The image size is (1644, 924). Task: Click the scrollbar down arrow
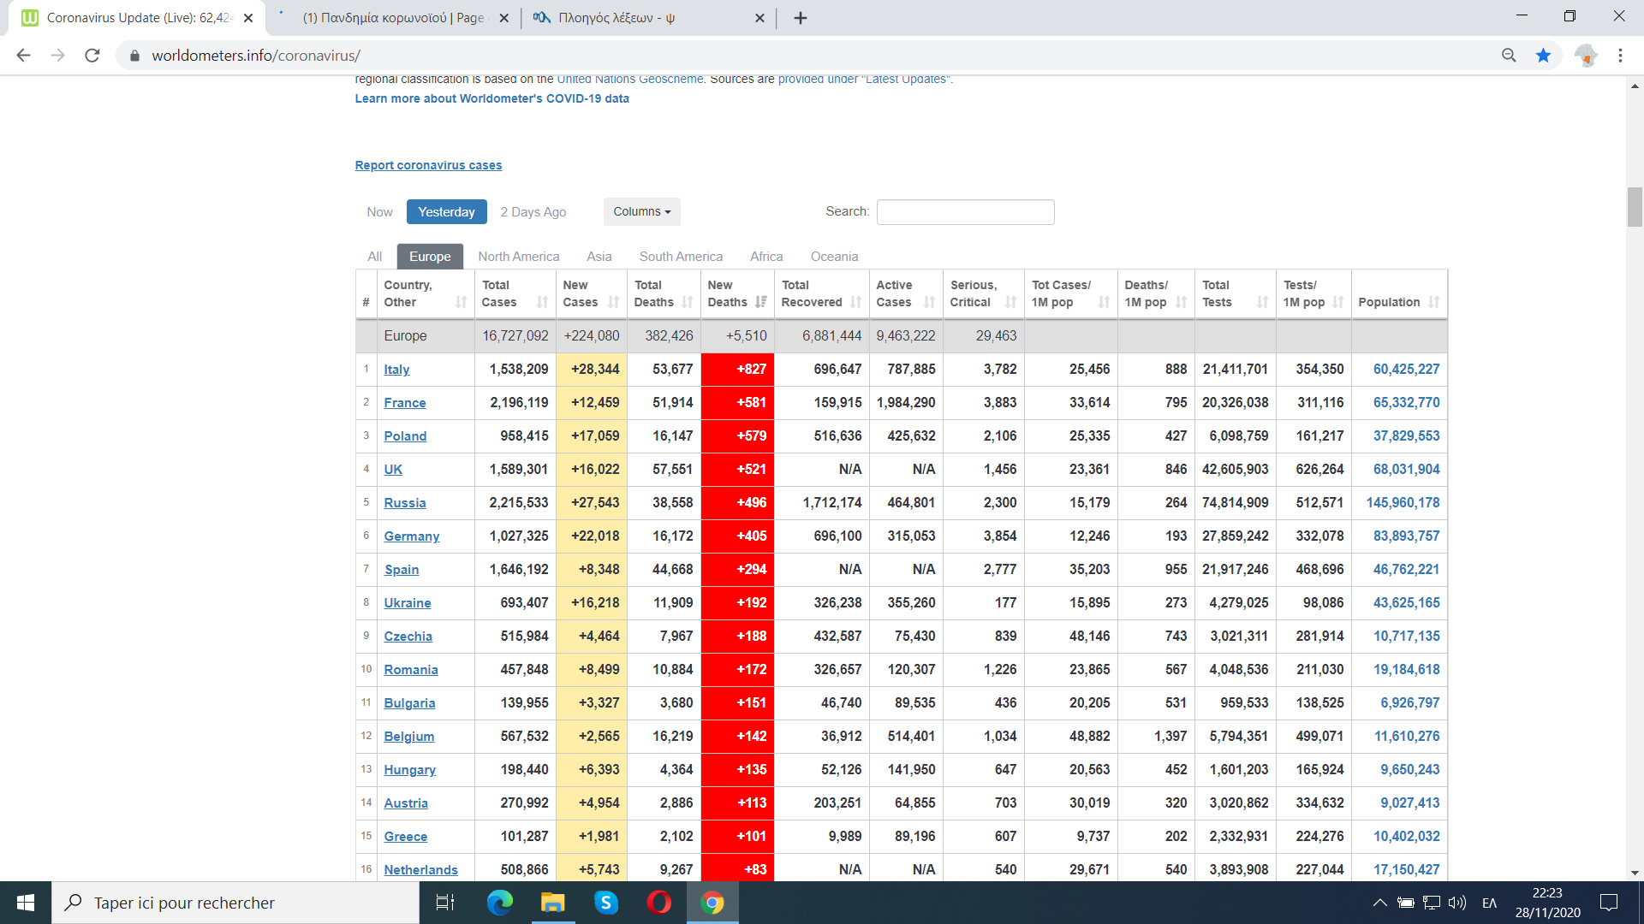1635,874
